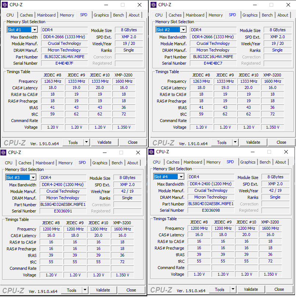Open the Slot #3 memory slot dropdown
296x297 pixels.
coord(33,178)
